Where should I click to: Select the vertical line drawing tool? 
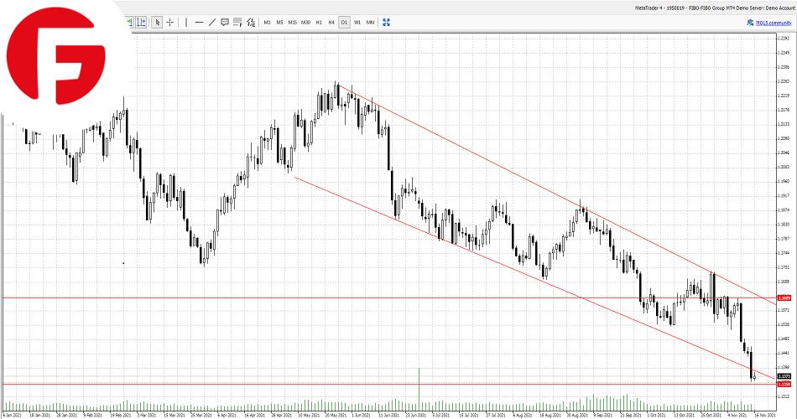[x=185, y=23]
